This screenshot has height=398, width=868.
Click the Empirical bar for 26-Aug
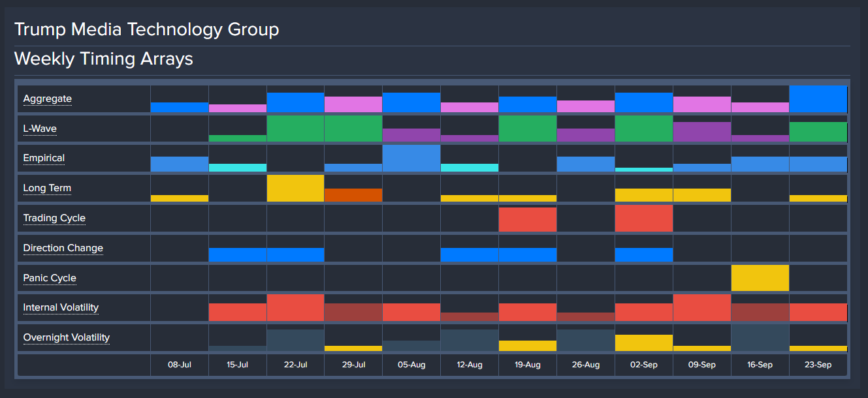[586, 164]
